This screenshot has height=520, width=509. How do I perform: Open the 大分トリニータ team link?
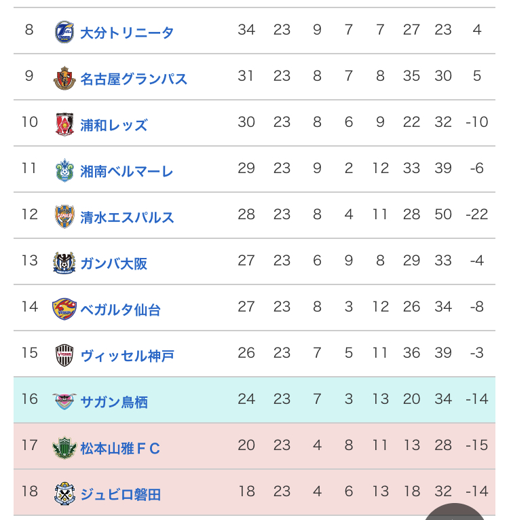pos(127,33)
